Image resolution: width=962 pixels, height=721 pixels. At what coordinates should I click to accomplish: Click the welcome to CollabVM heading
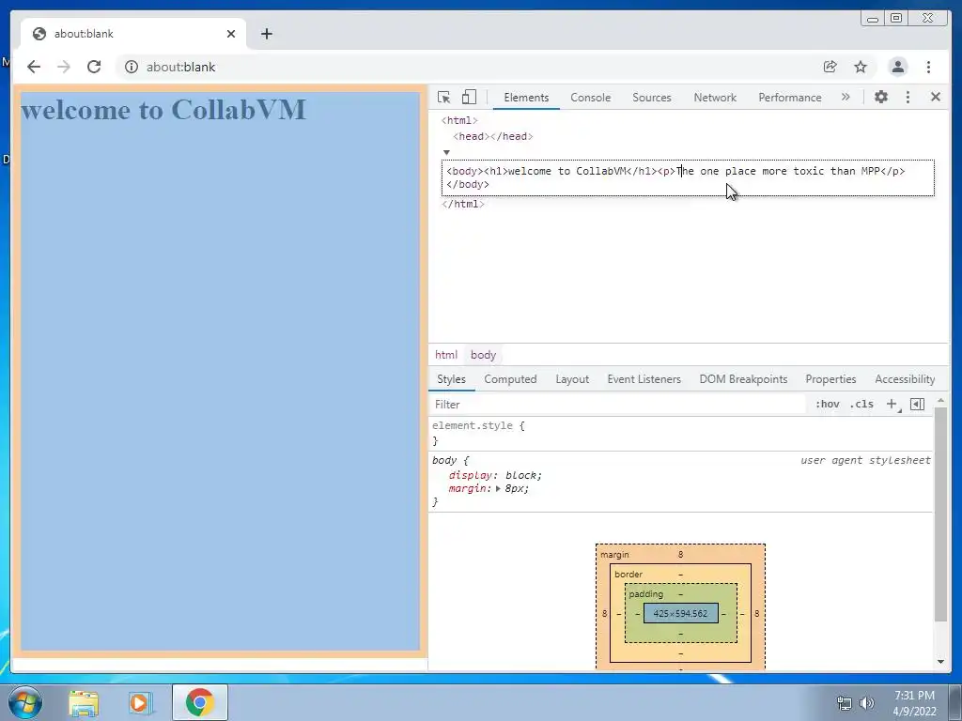coord(163,110)
